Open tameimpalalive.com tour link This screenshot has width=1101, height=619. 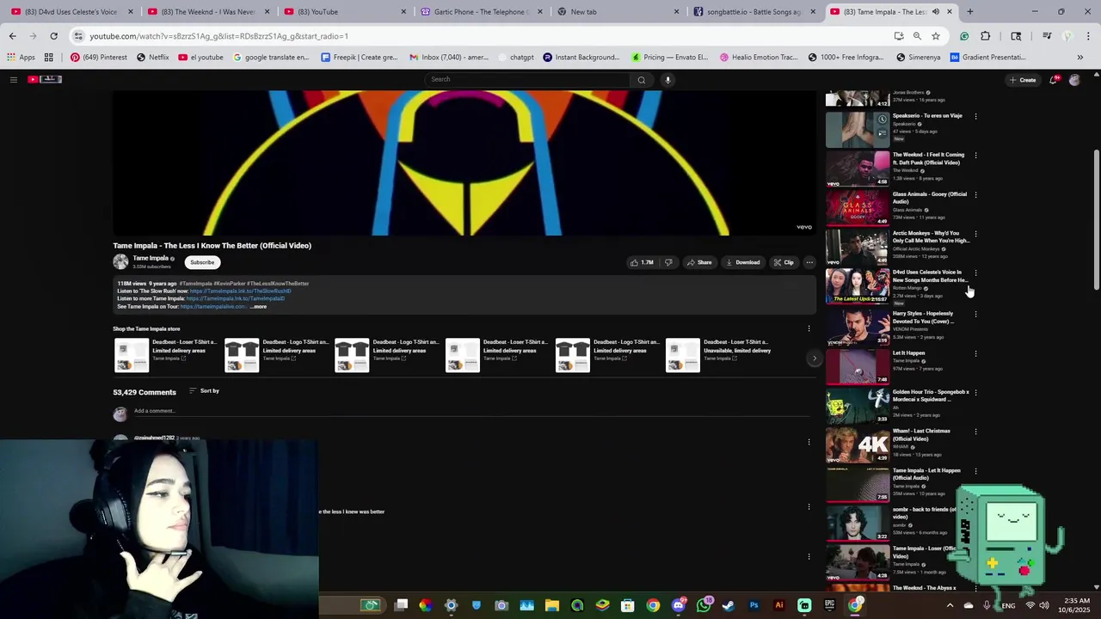[212, 307]
